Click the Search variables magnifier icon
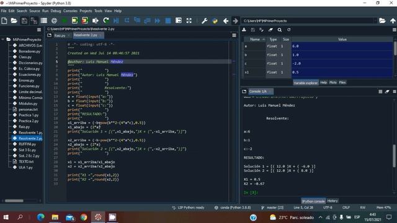Screen dimensions: 397x223 [280, 30]
